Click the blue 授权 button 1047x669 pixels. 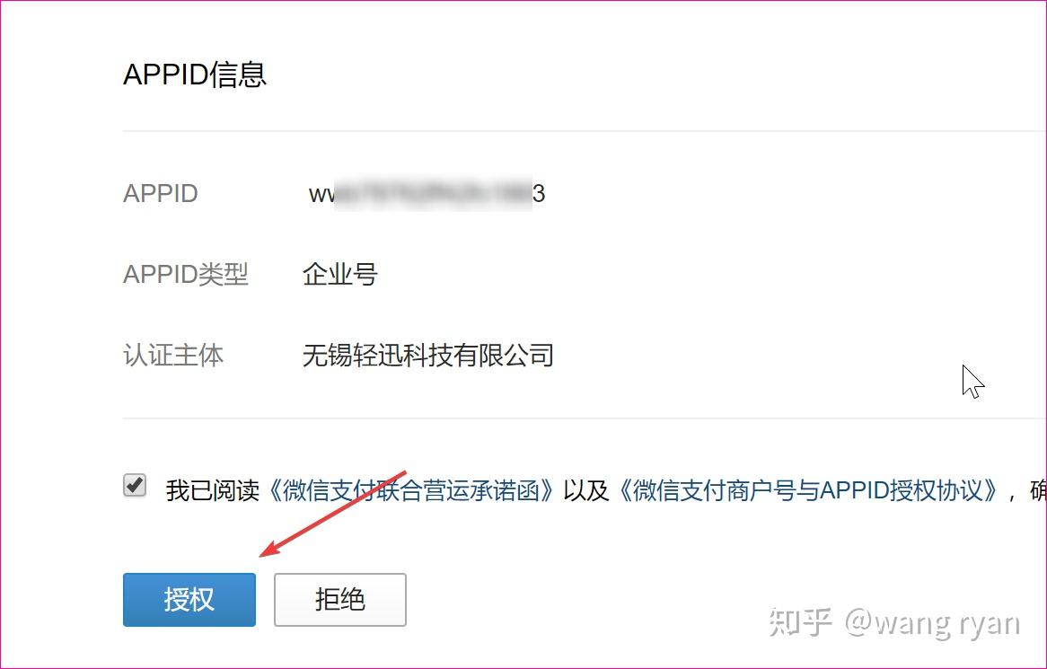point(189,600)
